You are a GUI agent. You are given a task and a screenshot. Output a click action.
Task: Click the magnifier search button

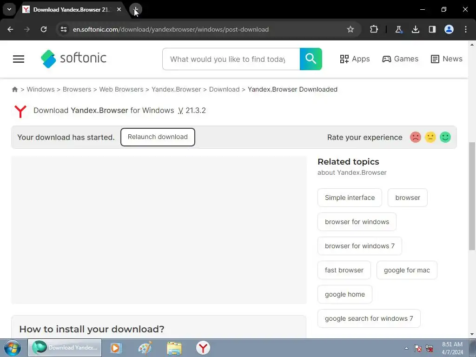311,59
